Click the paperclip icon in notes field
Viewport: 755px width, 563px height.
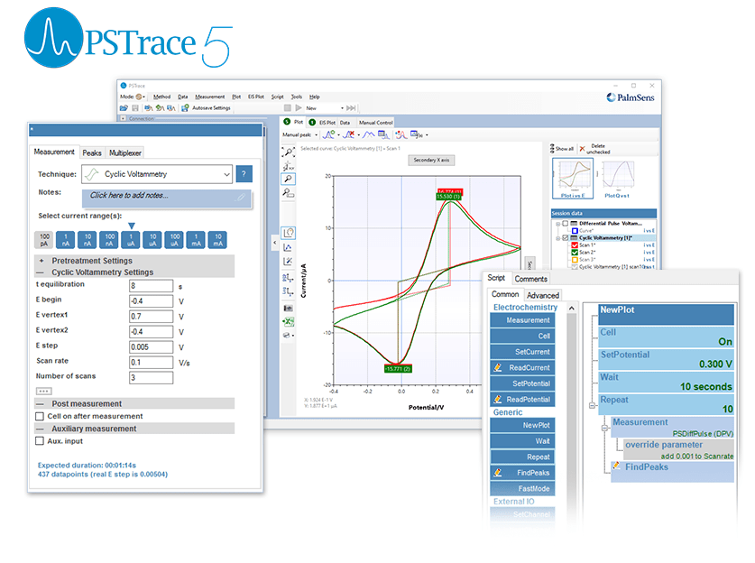coord(241,197)
